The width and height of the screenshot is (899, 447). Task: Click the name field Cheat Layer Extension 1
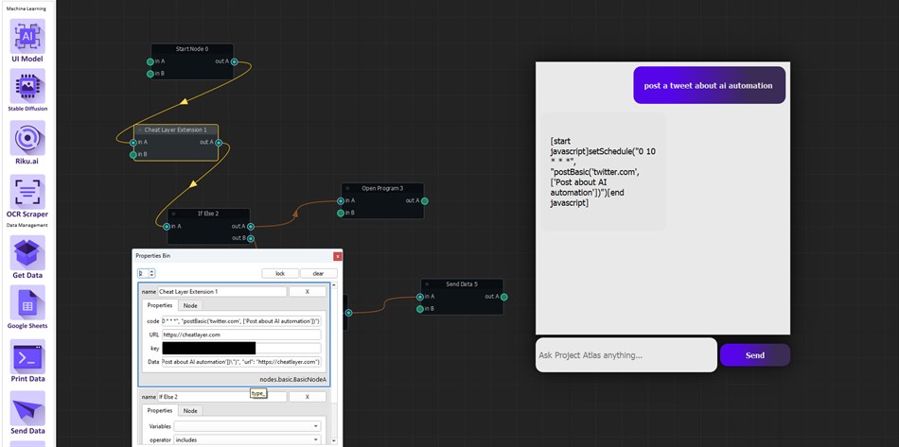pyautogui.click(x=221, y=292)
